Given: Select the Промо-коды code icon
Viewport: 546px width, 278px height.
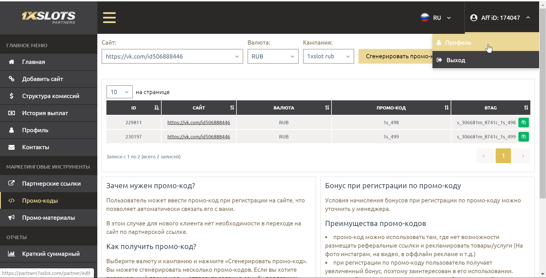Looking at the screenshot, I should (11, 200).
